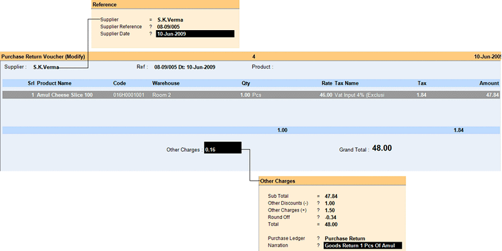Click the Supplier name S.K.Verma in voucher
Viewport: 502px width, 251px height.
pos(46,67)
